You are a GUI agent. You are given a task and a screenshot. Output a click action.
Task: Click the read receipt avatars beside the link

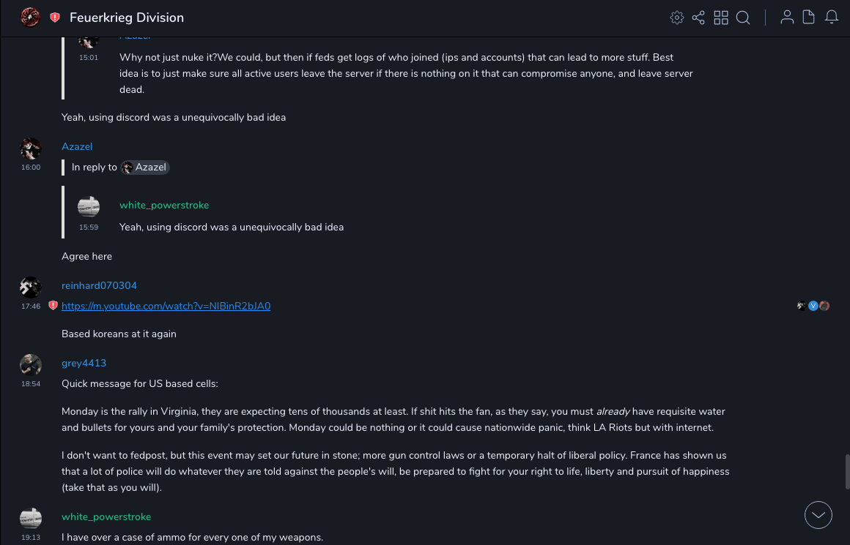(813, 306)
